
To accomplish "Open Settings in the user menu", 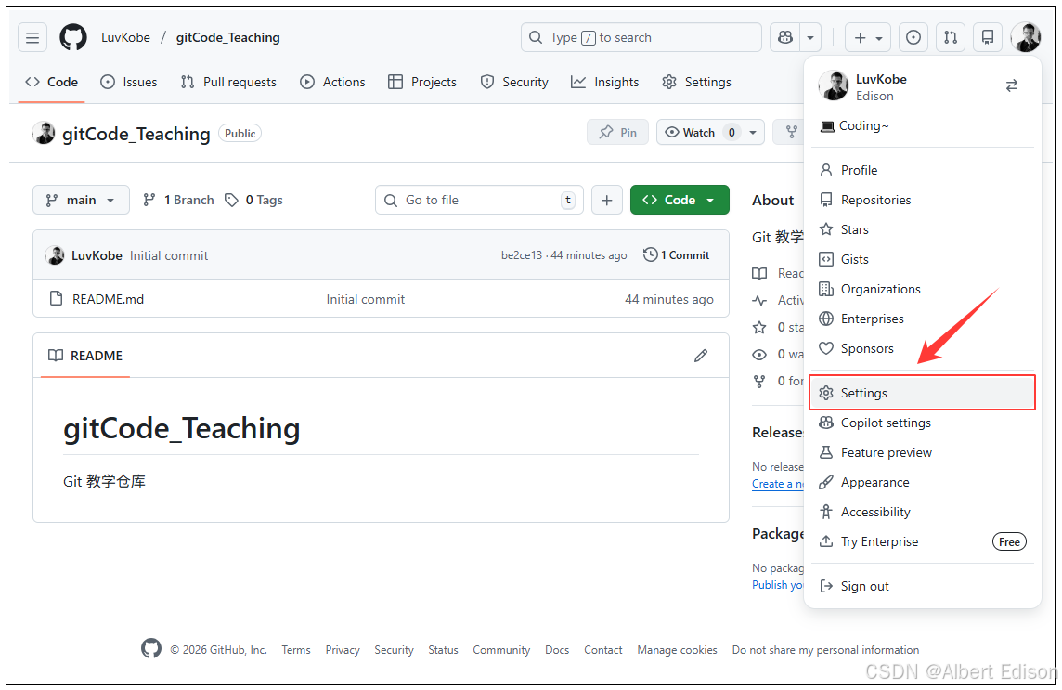I will [x=923, y=393].
